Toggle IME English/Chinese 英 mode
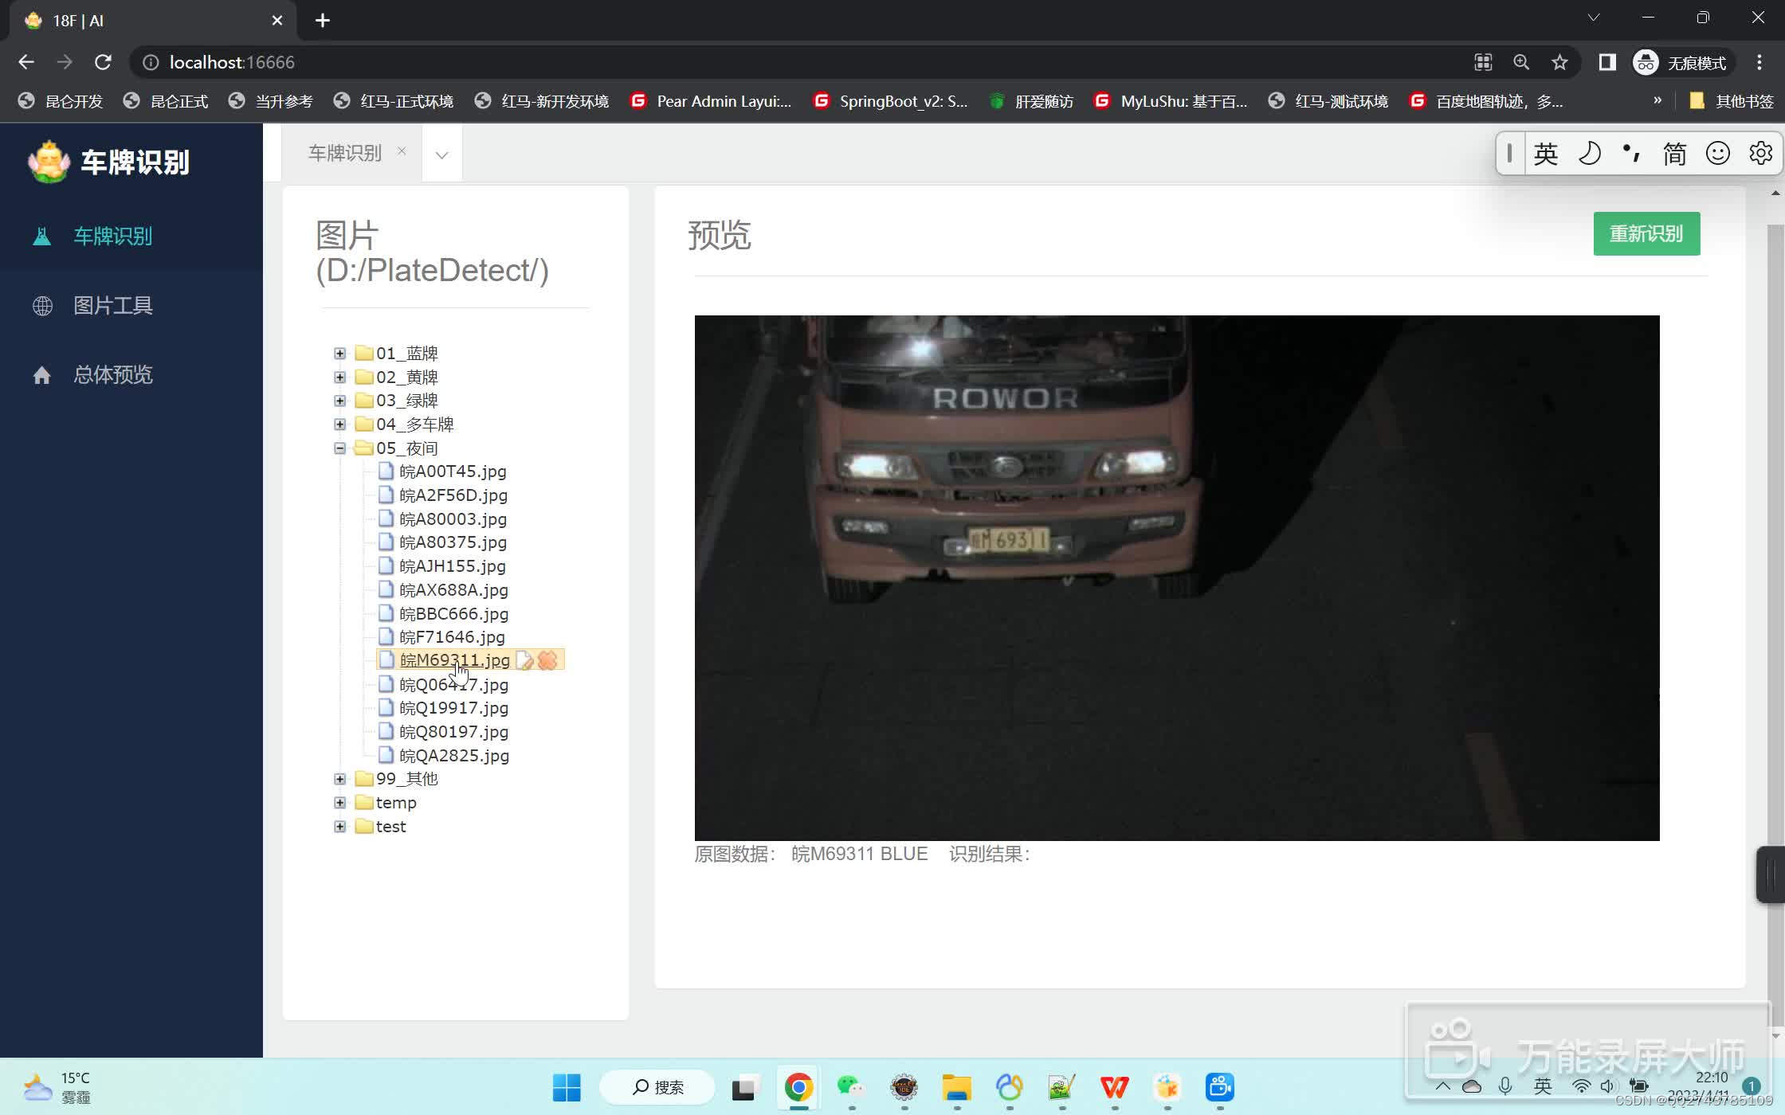Screen dimensions: 1785x1115 point(1545,153)
